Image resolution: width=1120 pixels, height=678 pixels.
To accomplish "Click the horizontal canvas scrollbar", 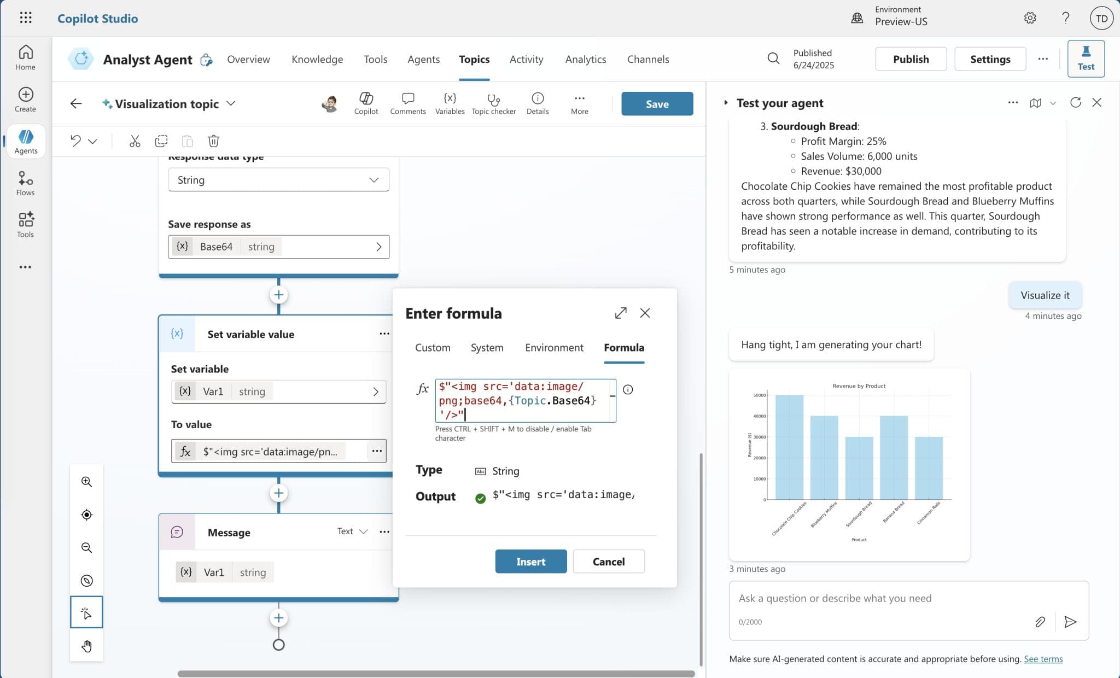I will click(436, 674).
